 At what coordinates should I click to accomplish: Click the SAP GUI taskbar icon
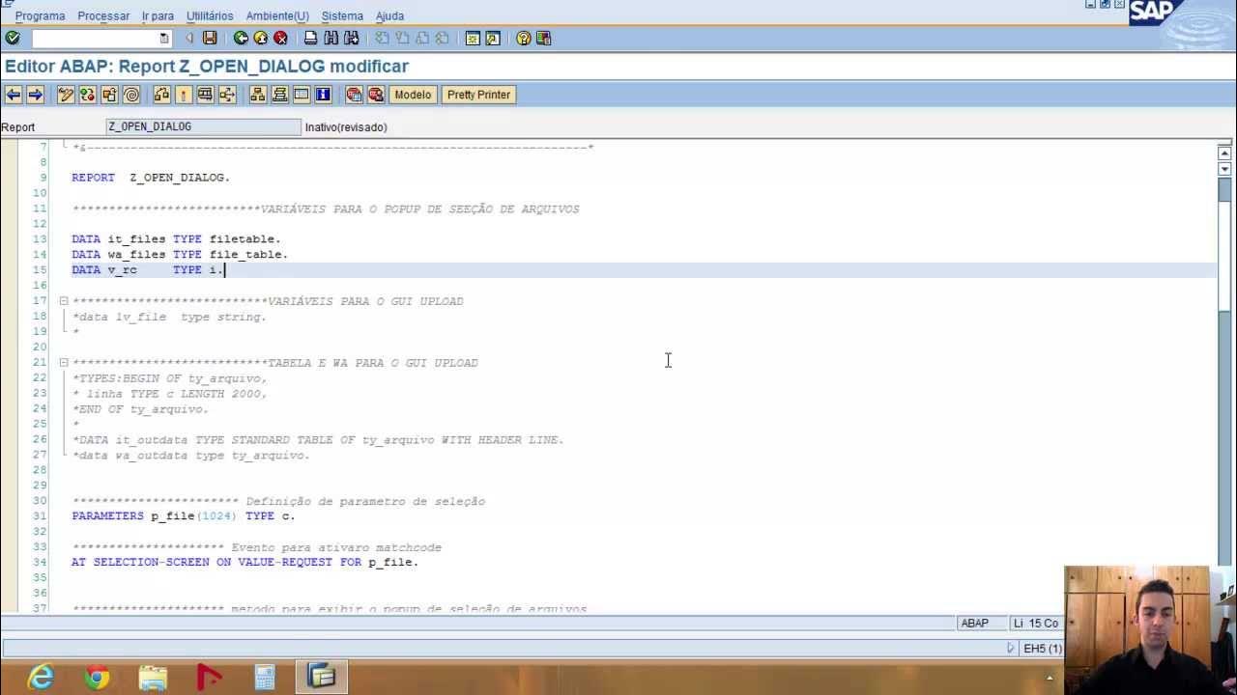pos(321,678)
